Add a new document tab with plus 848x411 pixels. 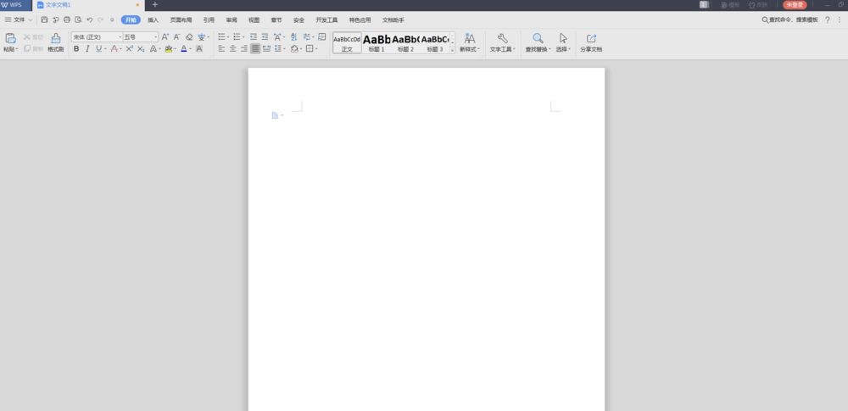pyautogui.click(x=155, y=5)
